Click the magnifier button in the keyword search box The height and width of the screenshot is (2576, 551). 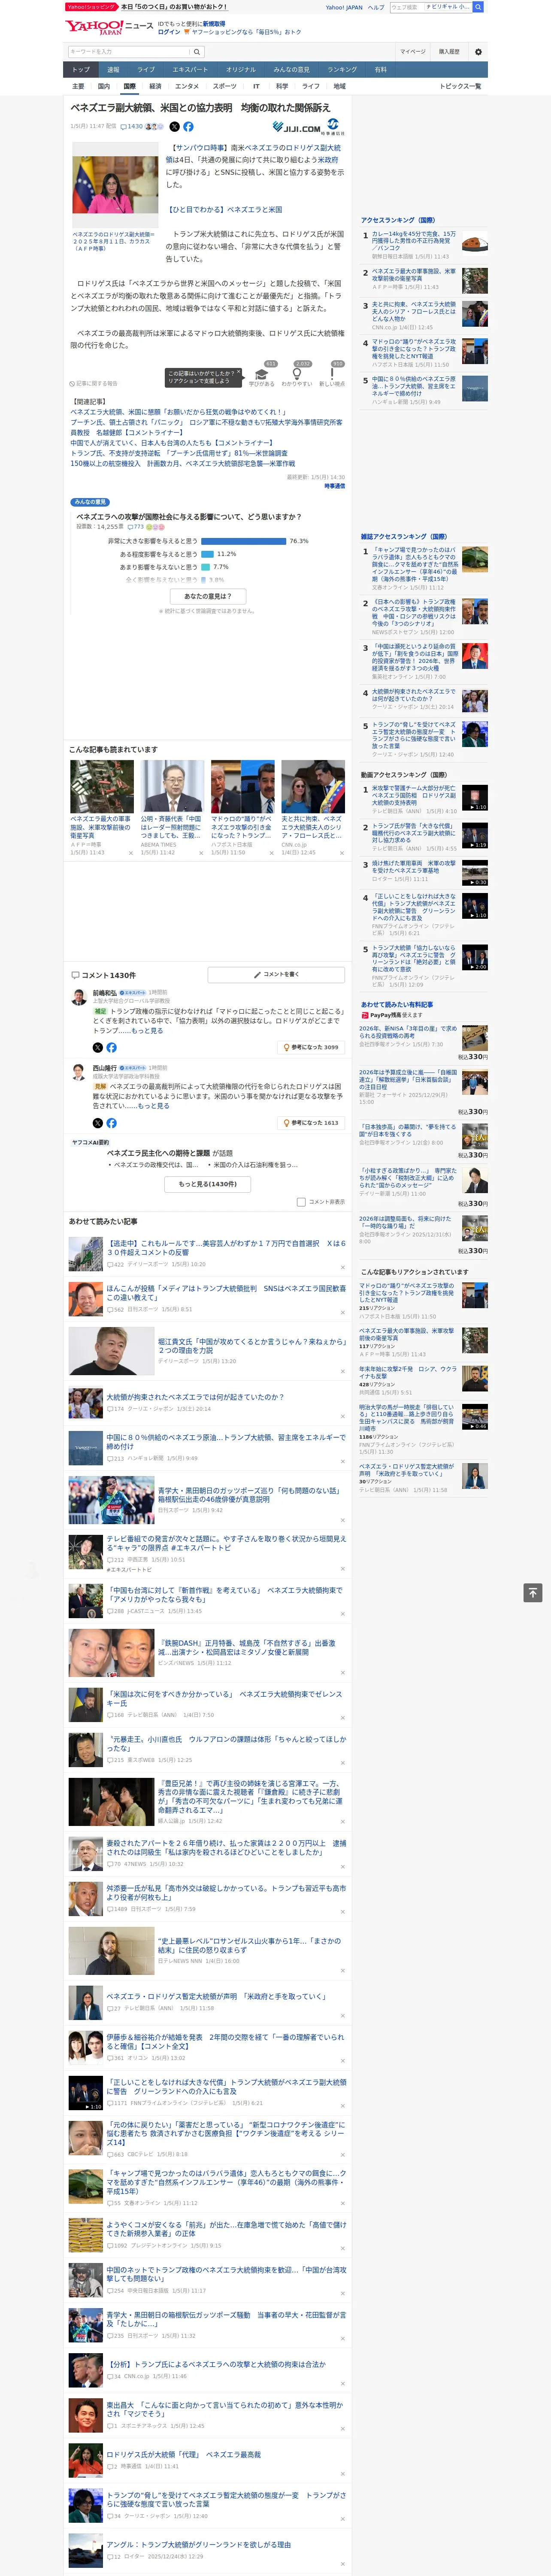(196, 52)
